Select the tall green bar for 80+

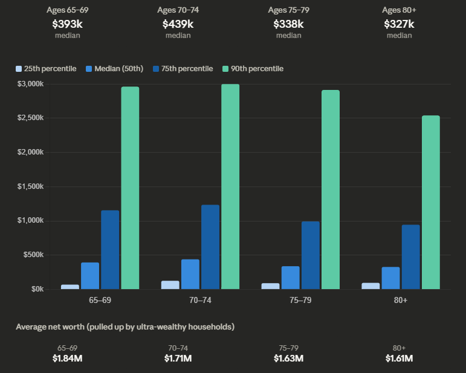click(x=431, y=202)
